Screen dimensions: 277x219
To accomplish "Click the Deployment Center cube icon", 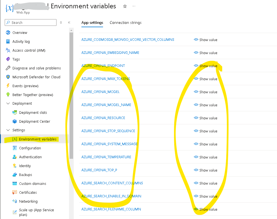I will pos(15,121).
